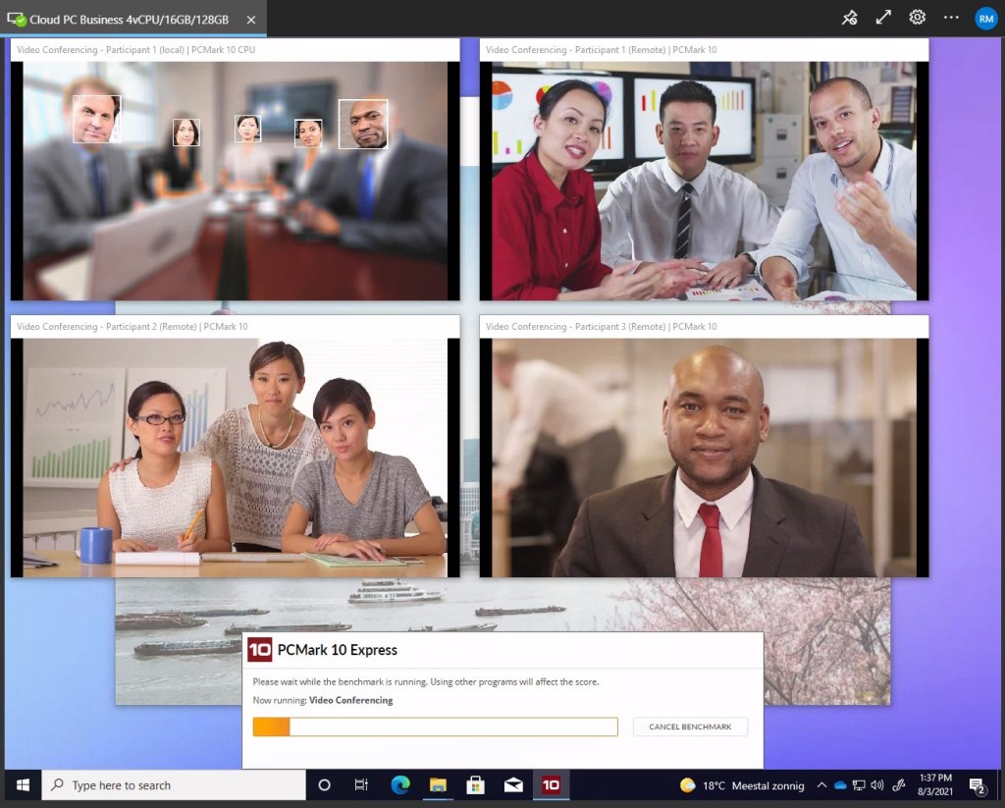Open the settings gear icon
Screen dimensions: 1005x808
pyautogui.click(x=918, y=18)
